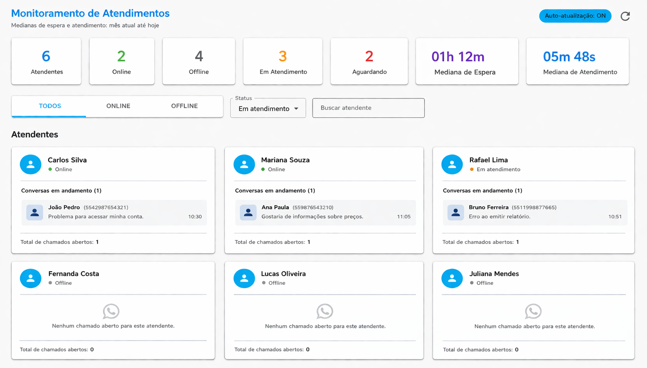Click the WhatsApp icon on Lucas Oliveira's card
Image resolution: width=647 pixels, height=368 pixels.
coord(324,311)
